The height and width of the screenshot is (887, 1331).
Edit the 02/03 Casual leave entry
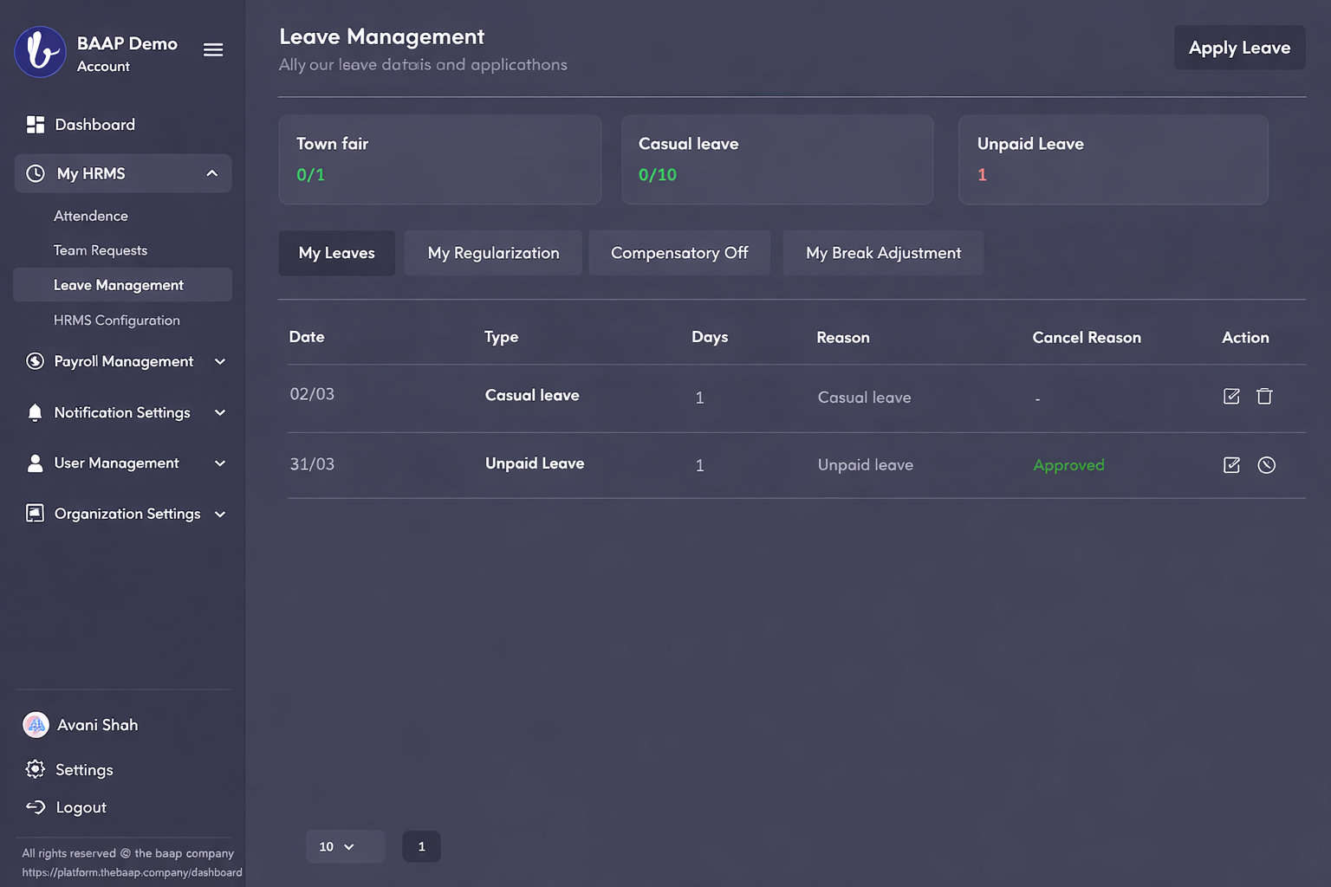pyautogui.click(x=1231, y=397)
